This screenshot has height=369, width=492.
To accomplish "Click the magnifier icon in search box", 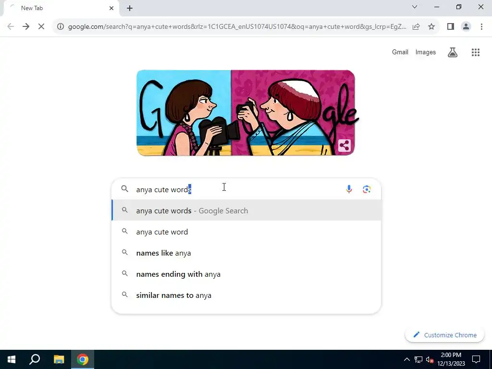I will 124,189.
